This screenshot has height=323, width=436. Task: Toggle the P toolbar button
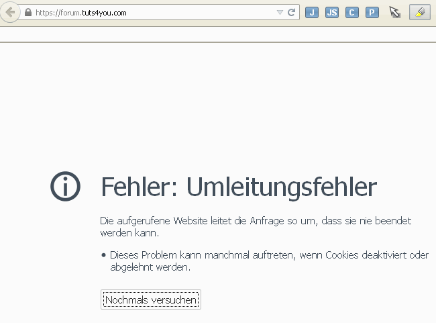click(x=372, y=13)
